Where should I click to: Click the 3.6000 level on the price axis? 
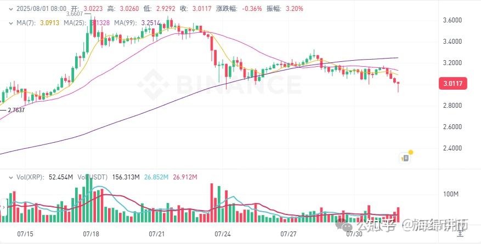coord(452,20)
